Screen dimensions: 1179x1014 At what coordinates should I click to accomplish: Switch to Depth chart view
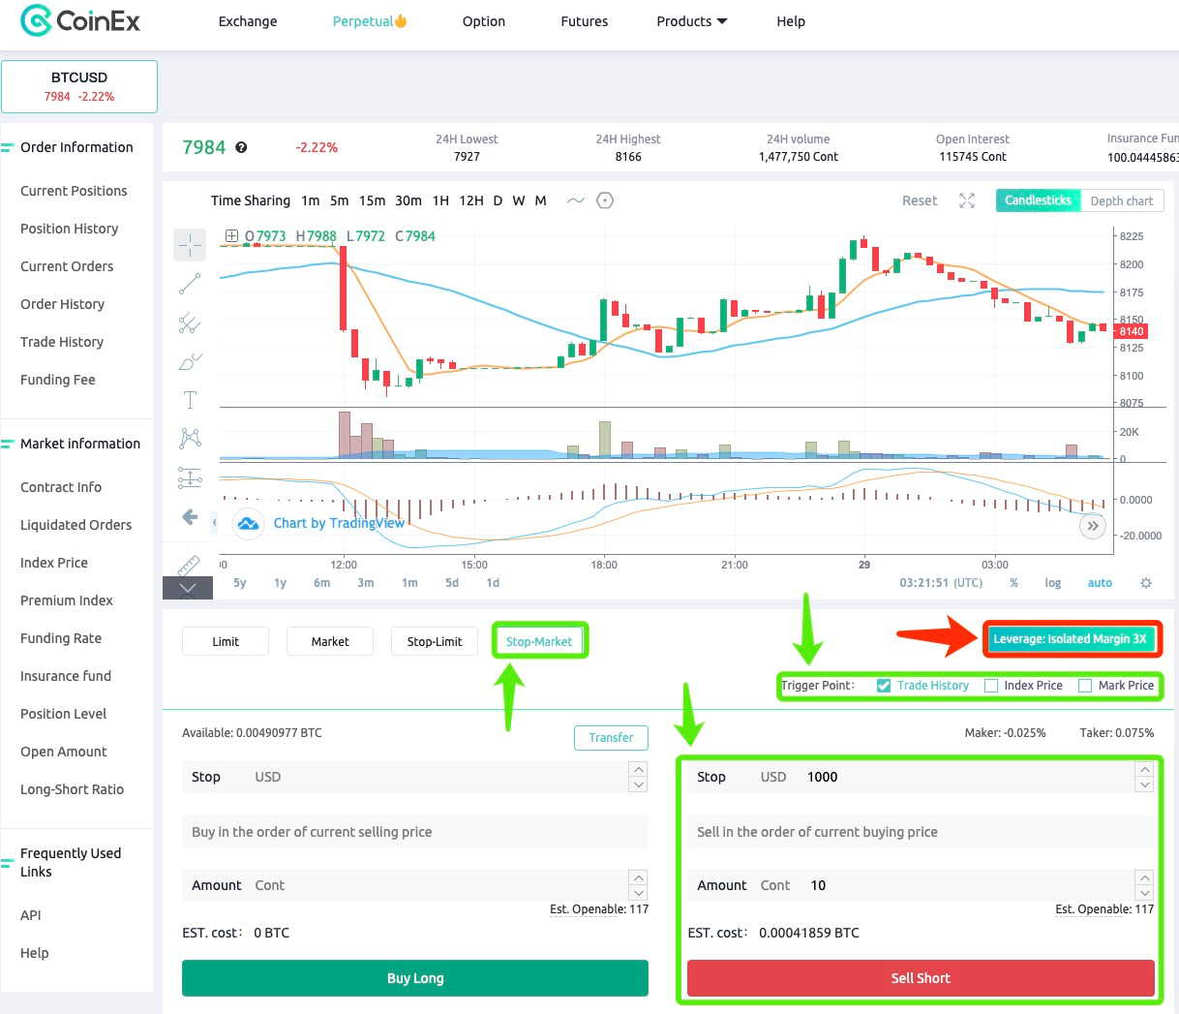point(1122,200)
